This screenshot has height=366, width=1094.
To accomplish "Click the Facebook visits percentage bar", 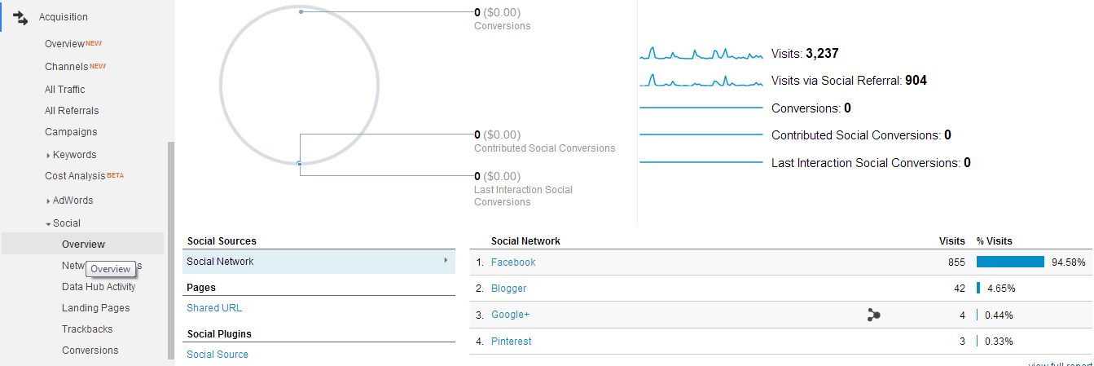I will point(1010,262).
